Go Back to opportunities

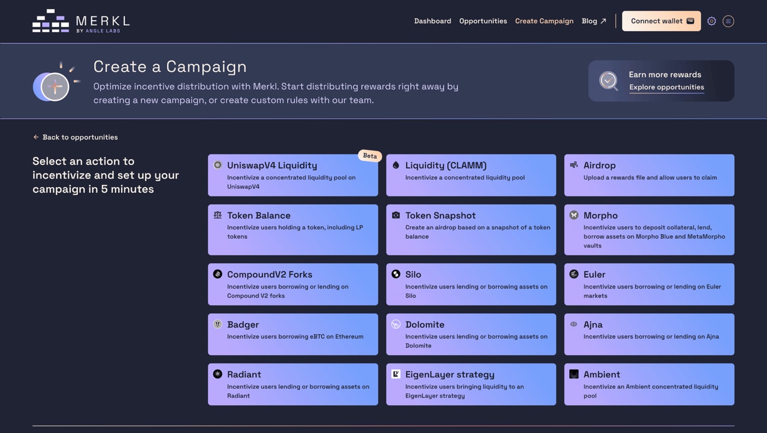(75, 137)
